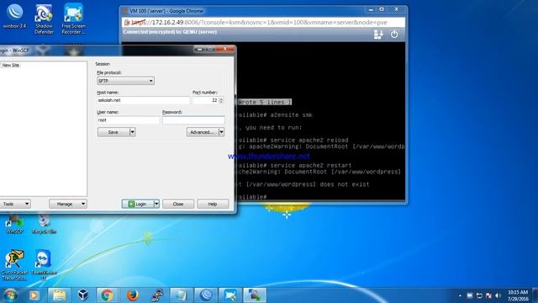Launch Free Screen Recorder desktop icon
The width and height of the screenshot is (538, 303).
click(x=73, y=19)
